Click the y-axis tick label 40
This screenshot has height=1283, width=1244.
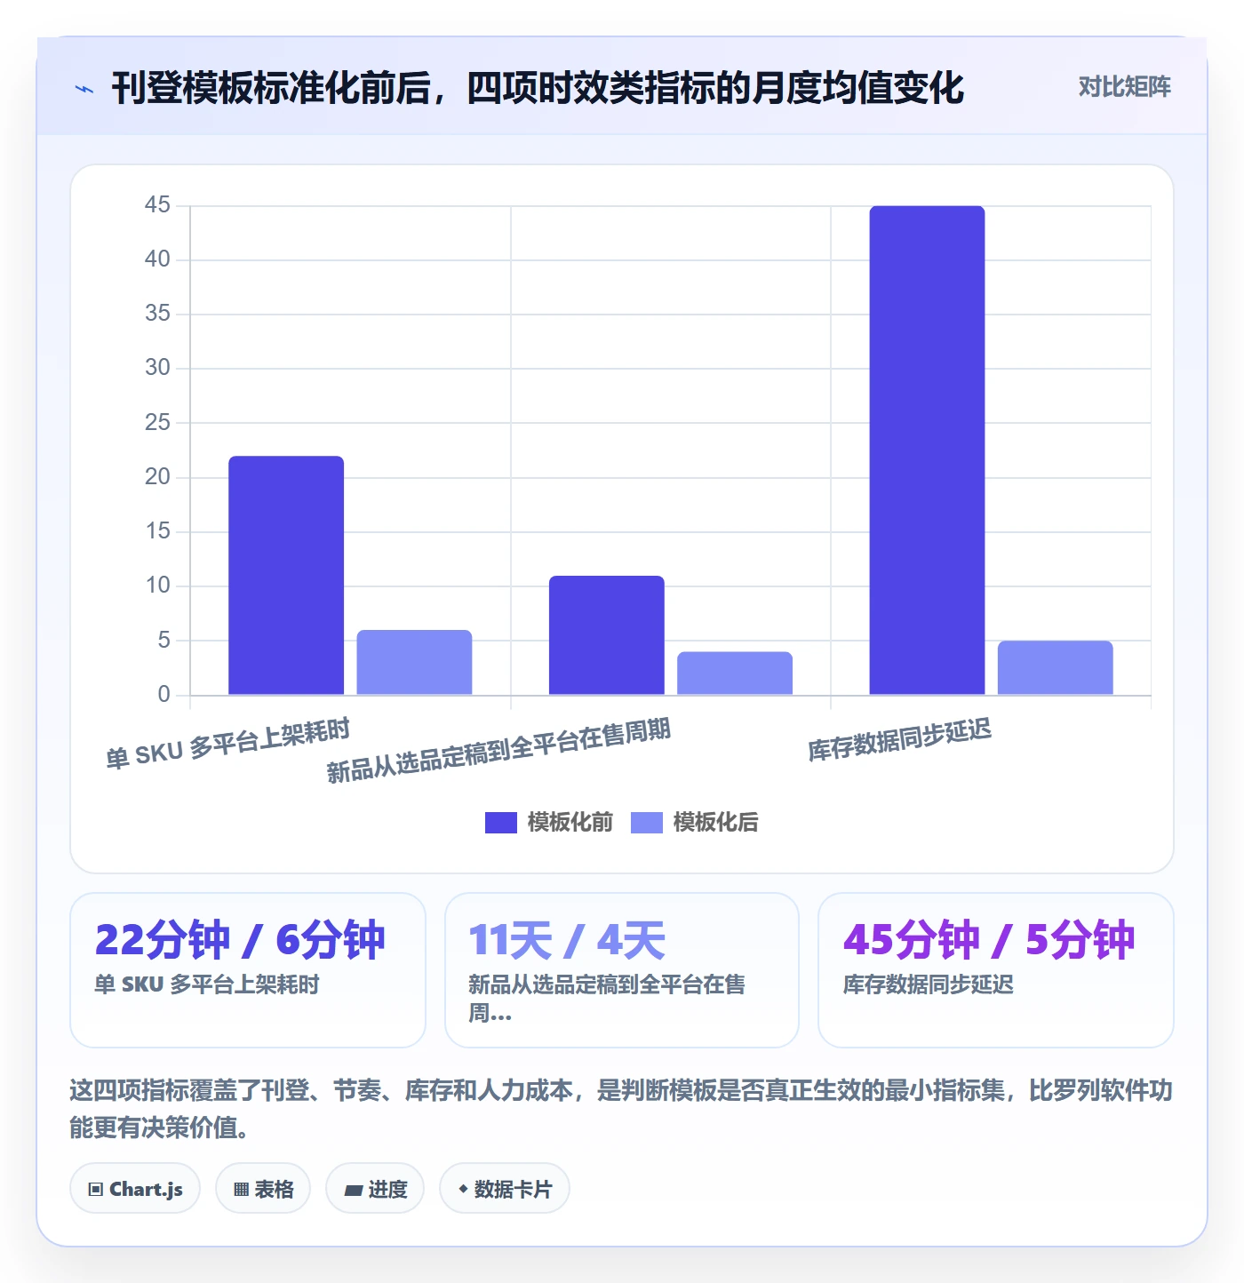pyautogui.click(x=157, y=259)
